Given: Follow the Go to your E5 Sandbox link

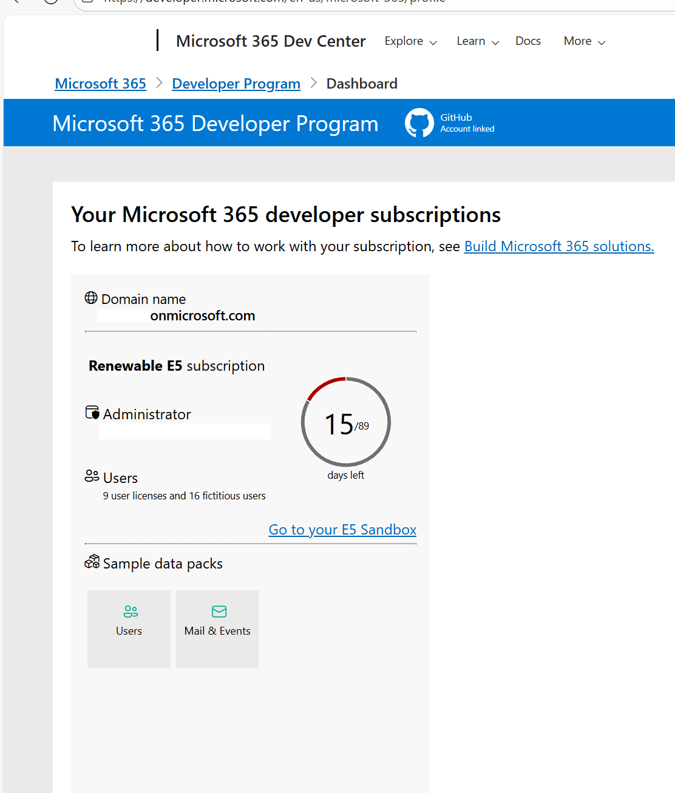Looking at the screenshot, I should pos(342,530).
